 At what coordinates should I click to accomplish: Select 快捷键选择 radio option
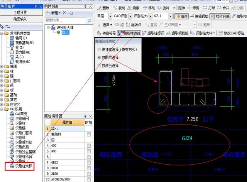[100, 49]
